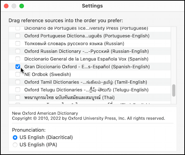Select the 'Oxford Russian Dictionary' row label
Screen dimensions: 185x155
coord(86,51)
